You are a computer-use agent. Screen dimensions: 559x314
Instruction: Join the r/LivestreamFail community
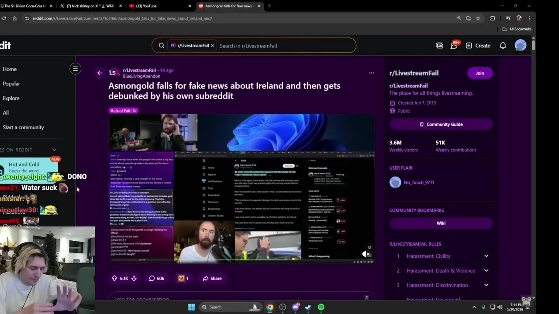[480, 73]
